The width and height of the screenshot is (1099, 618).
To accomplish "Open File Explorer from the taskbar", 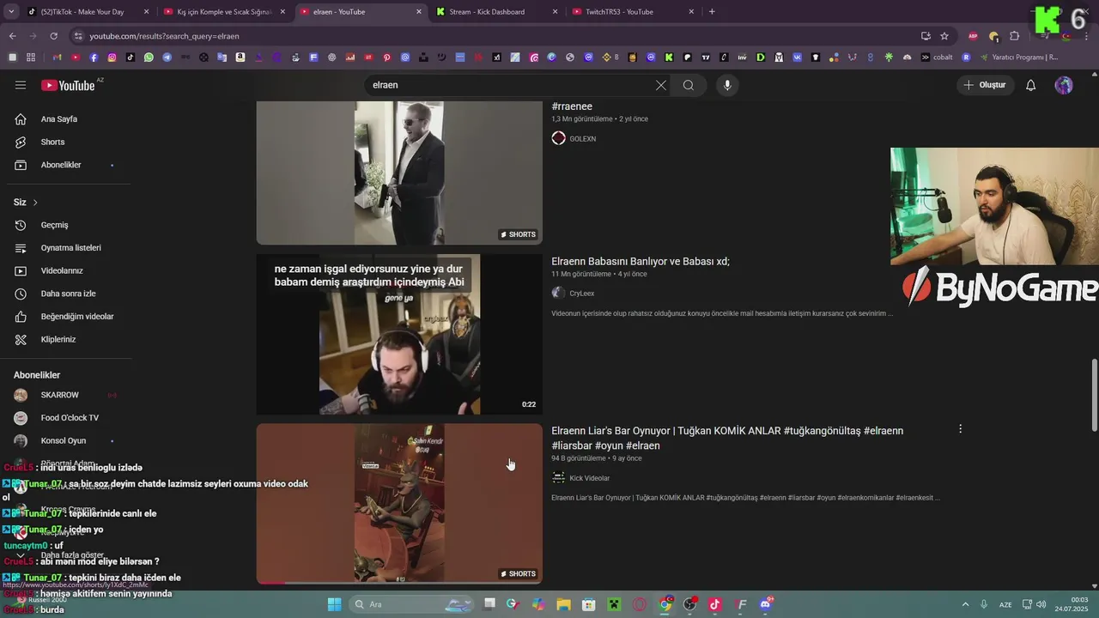I will pyautogui.click(x=563, y=604).
